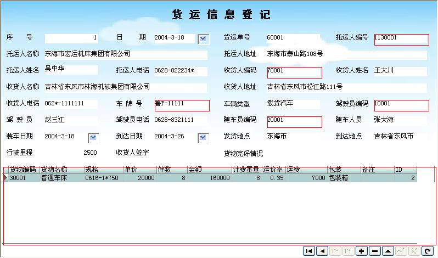This screenshot has width=438, height=258.
Task: Expand the 到达日期 date picker
Action: point(203,137)
